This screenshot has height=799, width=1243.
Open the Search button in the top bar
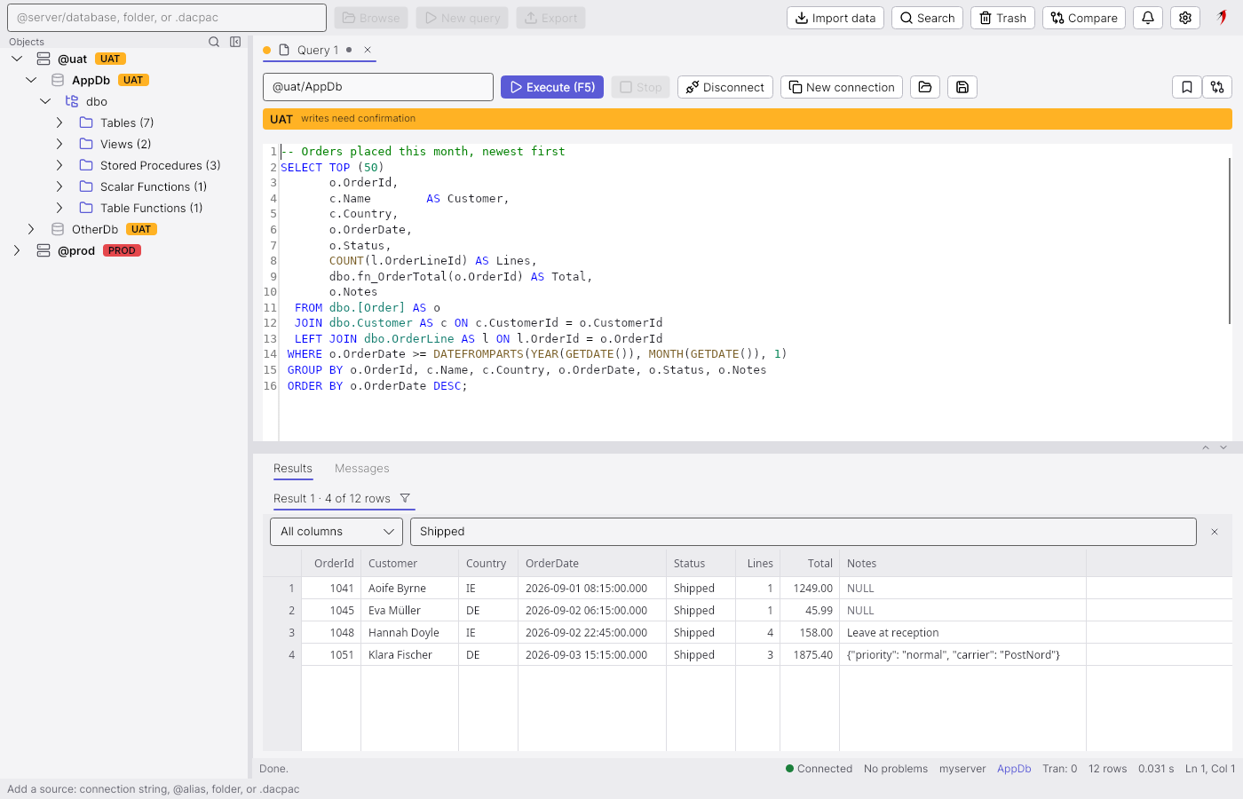[x=927, y=18]
